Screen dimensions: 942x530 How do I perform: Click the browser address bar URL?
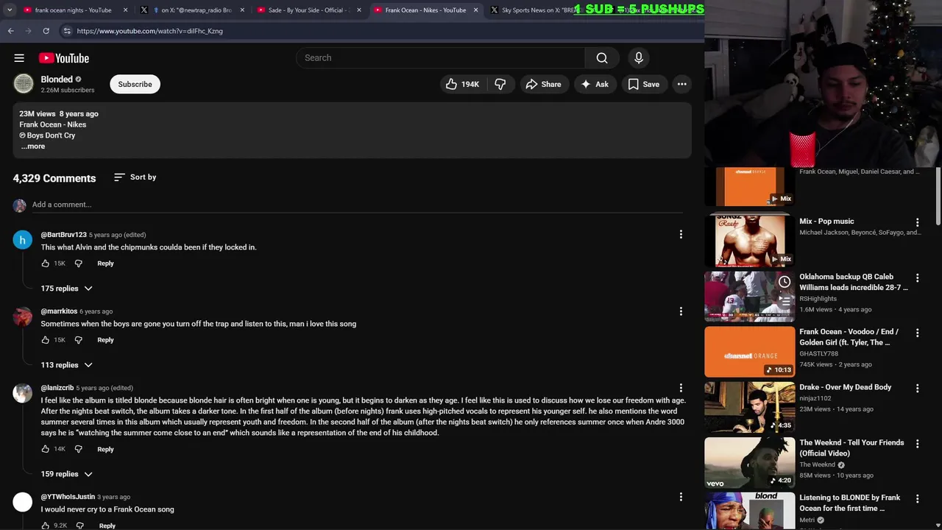tap(149, 31)
